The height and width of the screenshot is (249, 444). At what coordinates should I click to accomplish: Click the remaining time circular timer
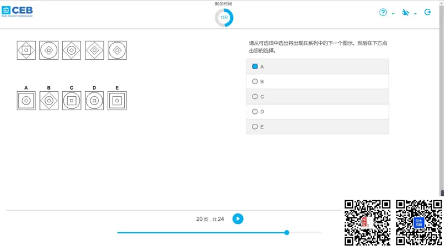(x=224, y=18)
